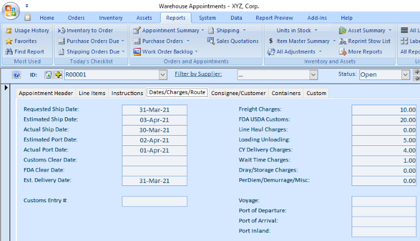Viewport: 420px width, 241px height.
Task: Click the Shipping report icon
Action: click(211, 30)
